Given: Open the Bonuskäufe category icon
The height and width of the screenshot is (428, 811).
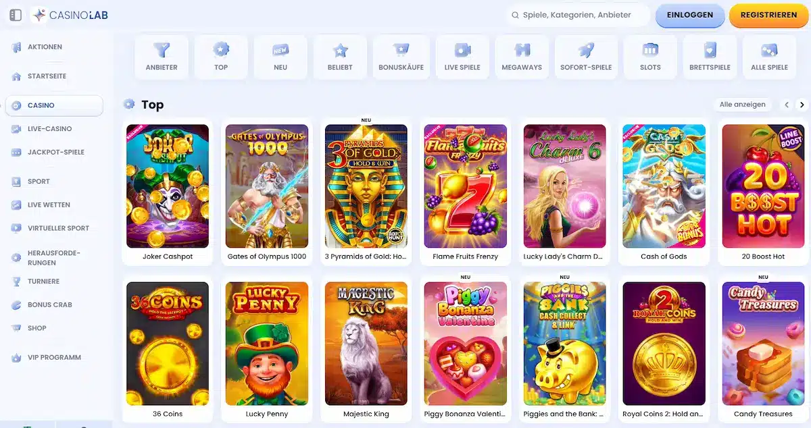Looking at the screenshot, I should 401,50.
